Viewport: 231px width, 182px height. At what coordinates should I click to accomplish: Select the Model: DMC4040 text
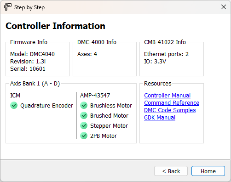tap(32, 54)
